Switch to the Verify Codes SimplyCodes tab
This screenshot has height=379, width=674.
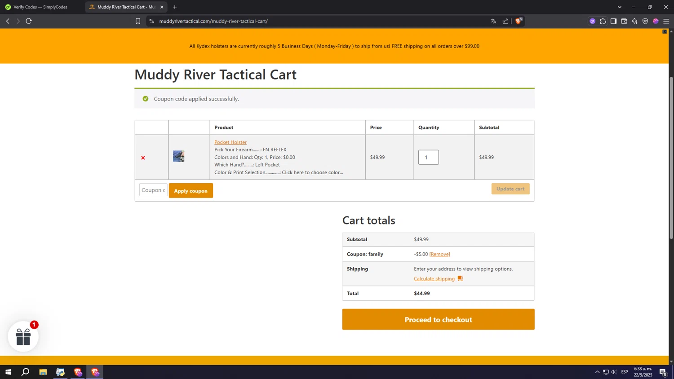pos(40,7)
